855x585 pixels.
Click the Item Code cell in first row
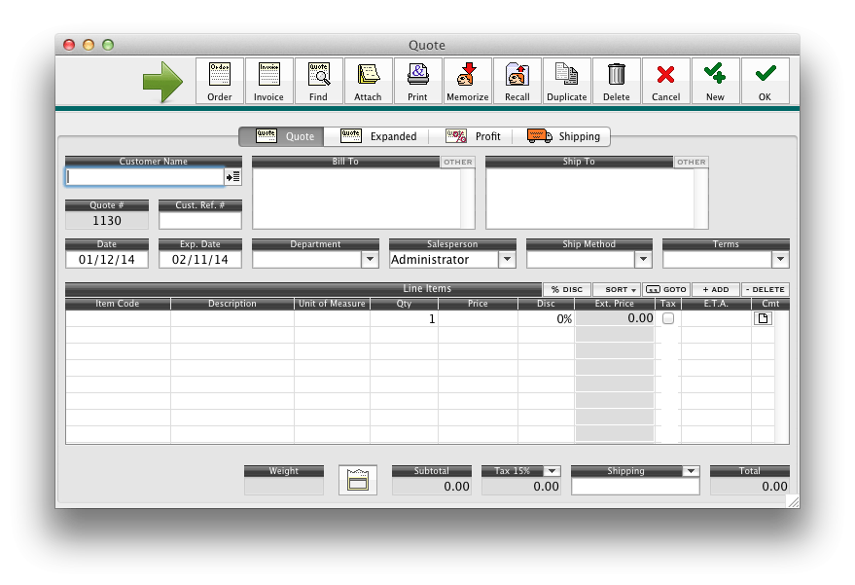[119, 318]
